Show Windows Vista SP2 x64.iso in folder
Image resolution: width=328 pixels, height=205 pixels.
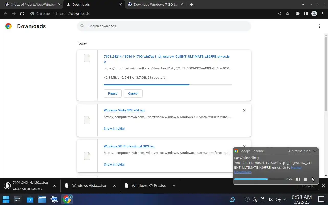114,128
